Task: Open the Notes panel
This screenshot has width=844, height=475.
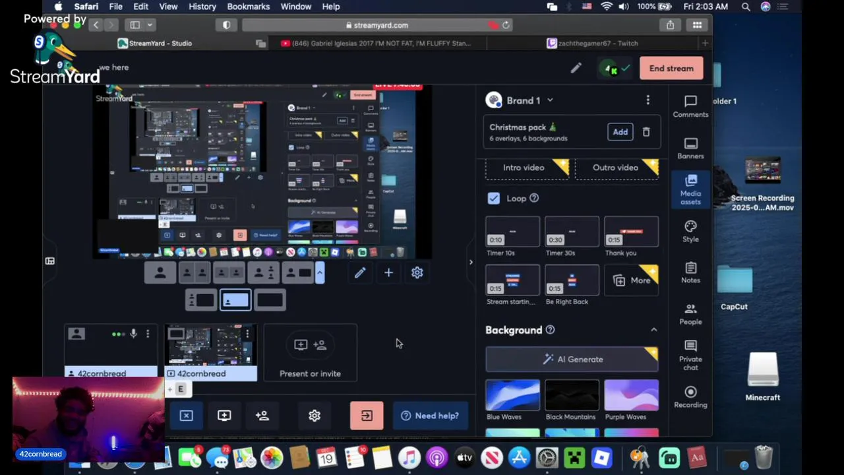Action: [x=690, y=272]
